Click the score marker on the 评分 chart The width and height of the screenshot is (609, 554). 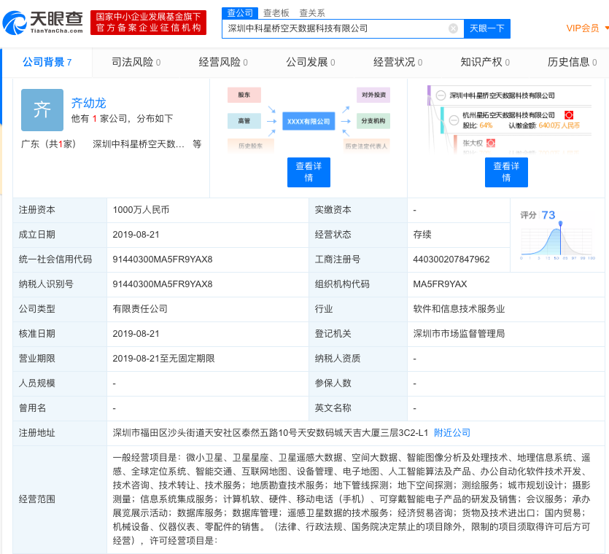point(560,223)
